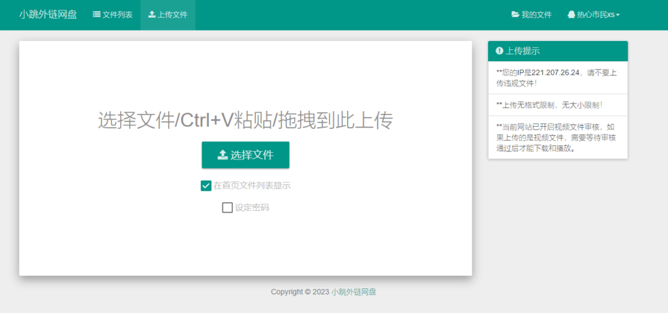The image size is (668, 313).
Task: Follow the footer 小跳外链网盘 link
Action: (354, 292)
